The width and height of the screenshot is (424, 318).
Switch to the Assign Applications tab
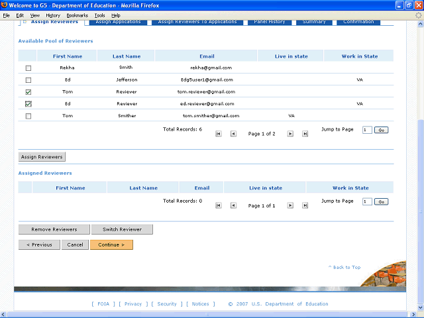[x=118, y=23]
